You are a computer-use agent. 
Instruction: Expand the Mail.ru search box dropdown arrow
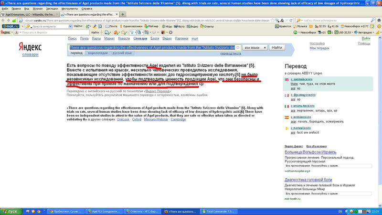click(x=70, y=26)
